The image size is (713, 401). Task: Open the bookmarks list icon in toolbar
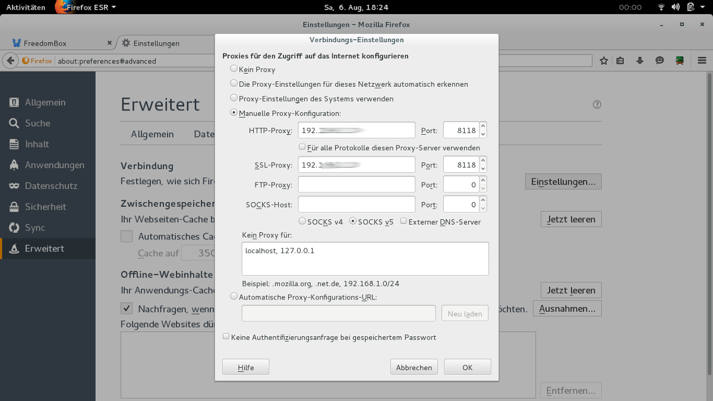tap(620, 61)
